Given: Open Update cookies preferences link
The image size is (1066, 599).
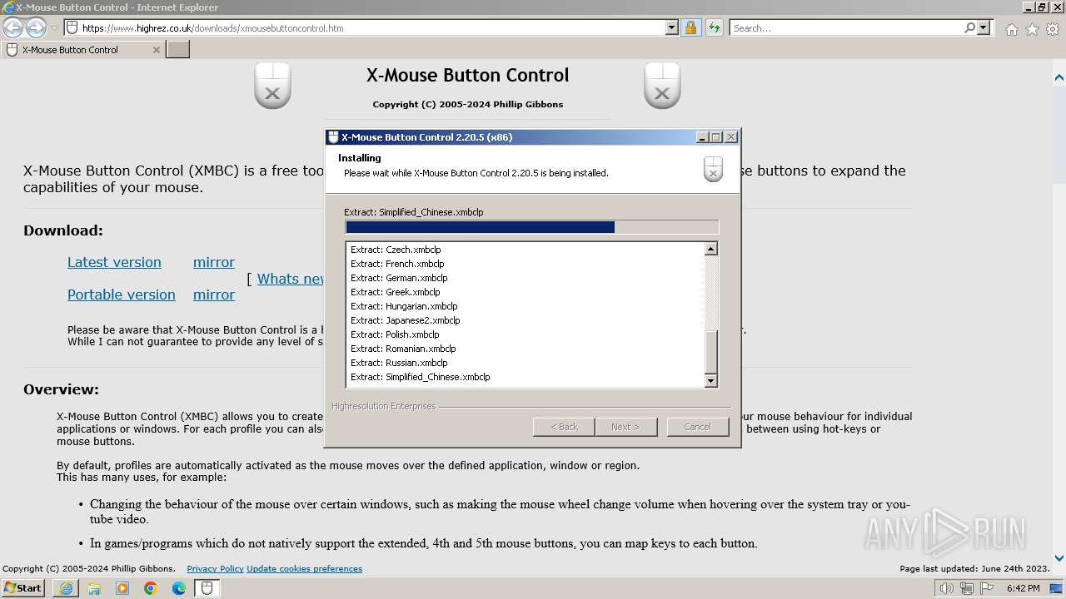Looking at the screenshot, I should [x=304, y=569].
